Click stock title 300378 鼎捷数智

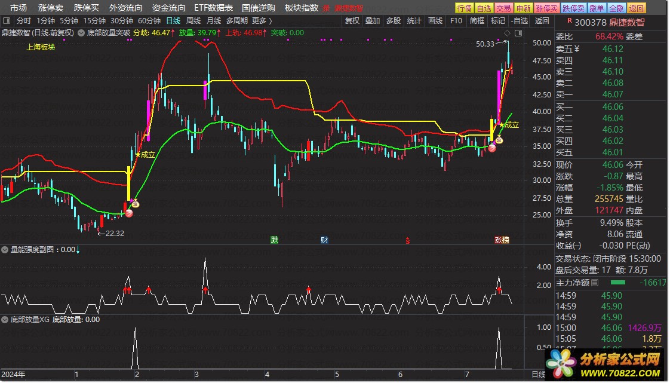pyautogui.click(x=609, y=23)
